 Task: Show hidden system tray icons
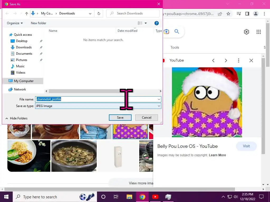(x=223, y=197)
